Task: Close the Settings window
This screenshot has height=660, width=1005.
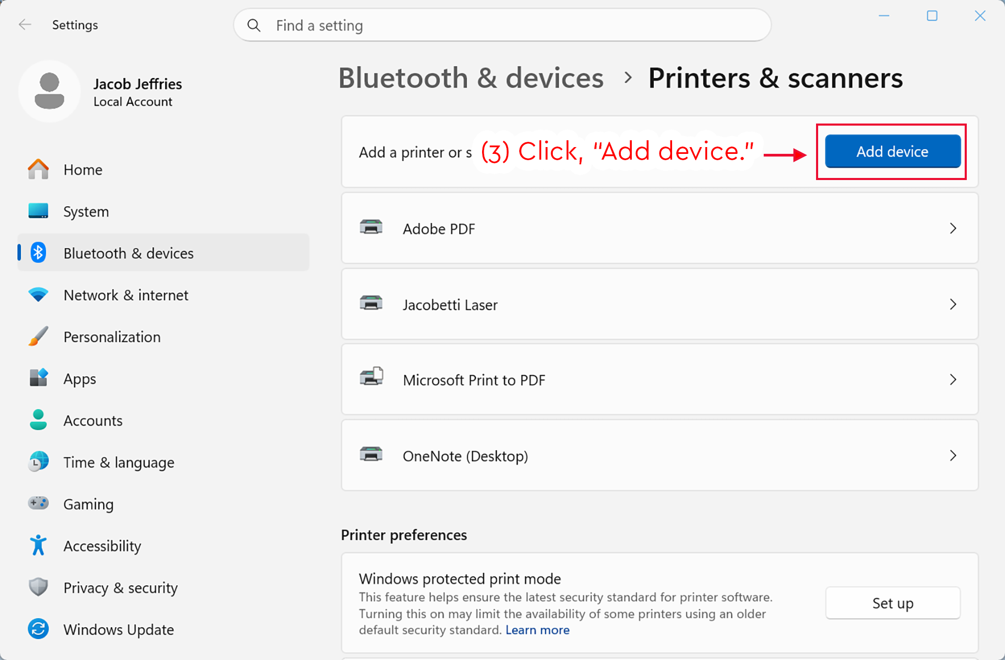Action: pyautogui.click(x=980, y=16)
